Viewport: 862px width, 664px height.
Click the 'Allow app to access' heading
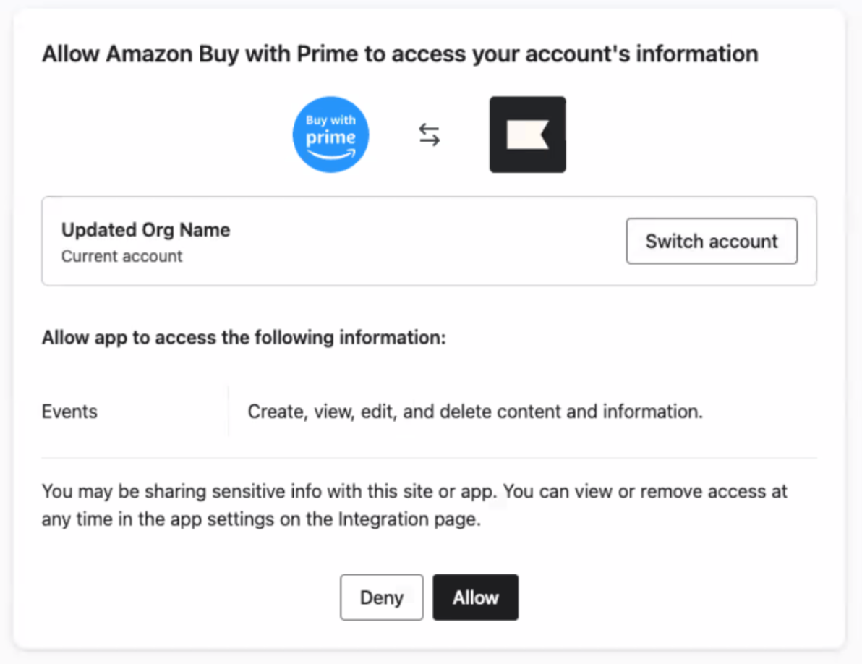click(x=244, y=338)
